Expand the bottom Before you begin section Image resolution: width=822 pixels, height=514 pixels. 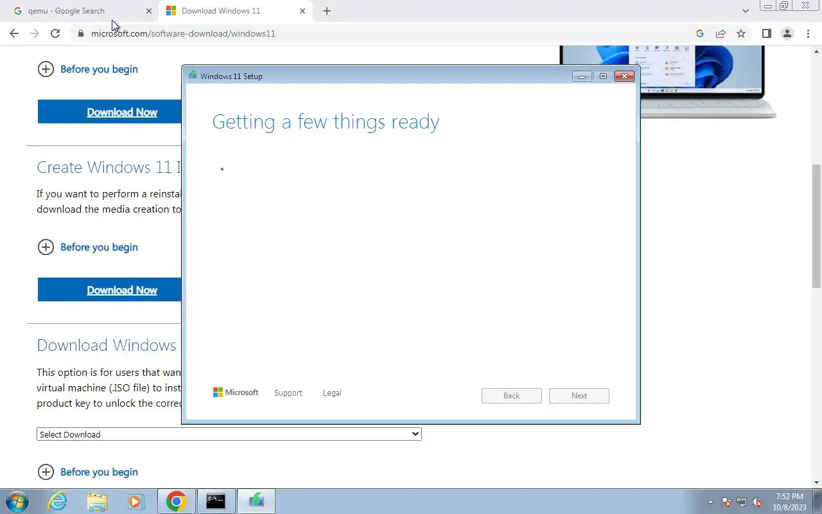click(x=88, y=472)
